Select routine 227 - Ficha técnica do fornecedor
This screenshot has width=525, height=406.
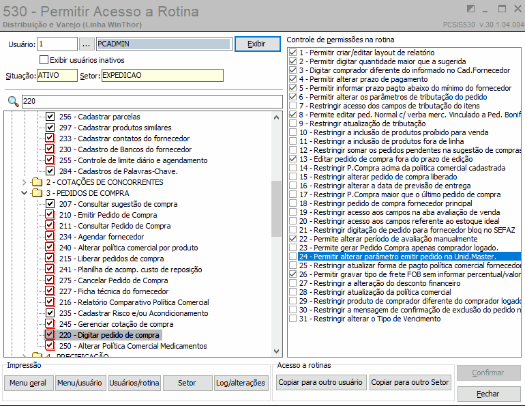pos(114,291)
